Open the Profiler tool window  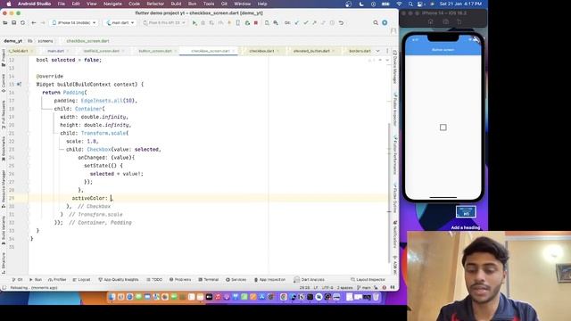[57, 279]
